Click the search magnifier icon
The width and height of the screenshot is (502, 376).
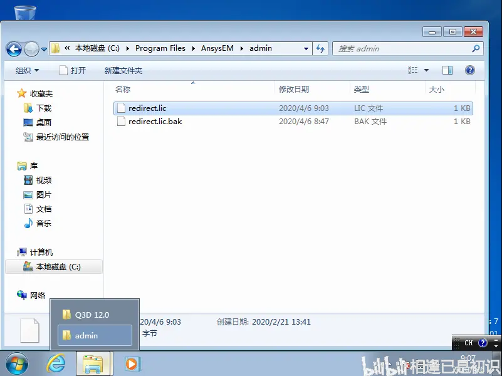pyautogui.click(x=476, y=49)
